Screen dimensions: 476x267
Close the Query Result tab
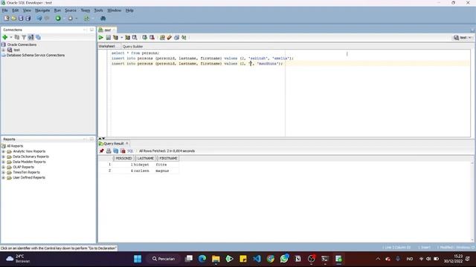pos(127,143)
